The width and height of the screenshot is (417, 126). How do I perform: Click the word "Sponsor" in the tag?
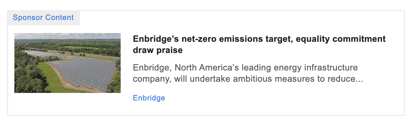[28, 17]
